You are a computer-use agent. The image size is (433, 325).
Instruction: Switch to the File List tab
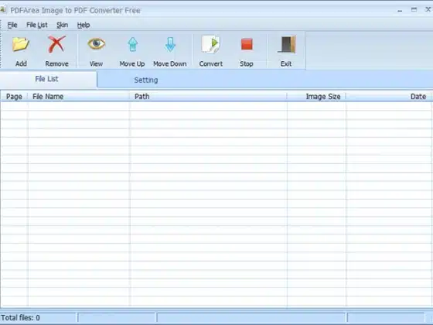pos(48,79)
